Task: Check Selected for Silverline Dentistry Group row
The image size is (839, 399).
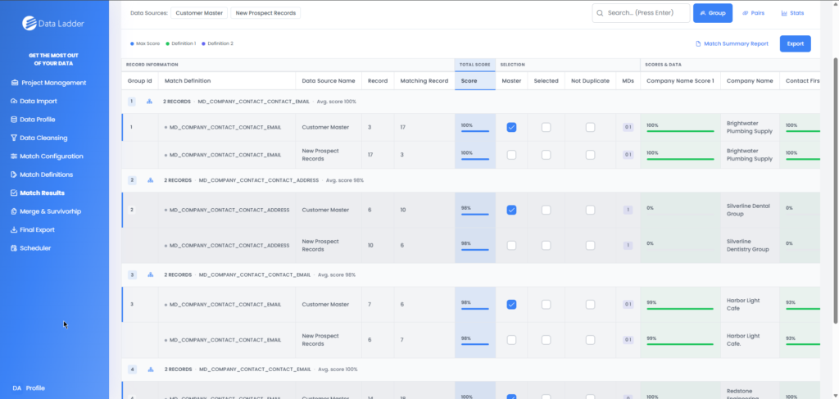Action: coord(546,245)
